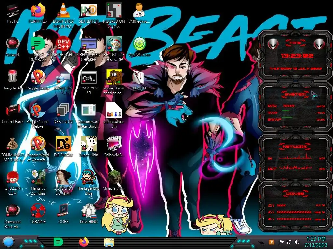Image resolution: width=333 pixels, height=249 pixels.
Task: Click the SYSTEM header in the widget
Action: click(295, 94)
